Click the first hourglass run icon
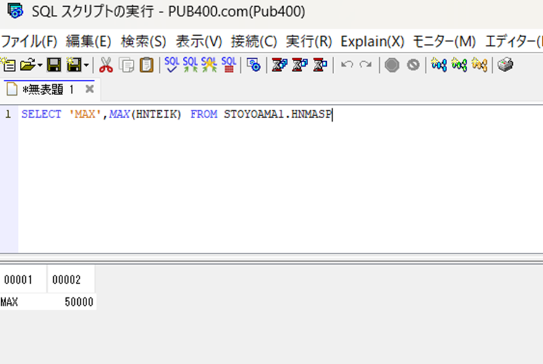The height and width of the screenshot is (364, 543). coord(279,65)
